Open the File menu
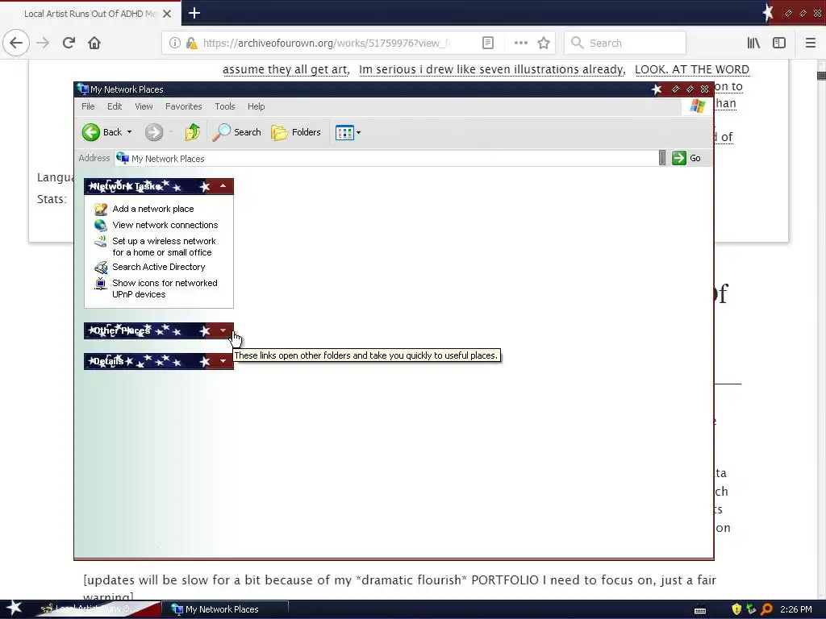This screenshot has height=619, width=826. [x=88, y=106]
